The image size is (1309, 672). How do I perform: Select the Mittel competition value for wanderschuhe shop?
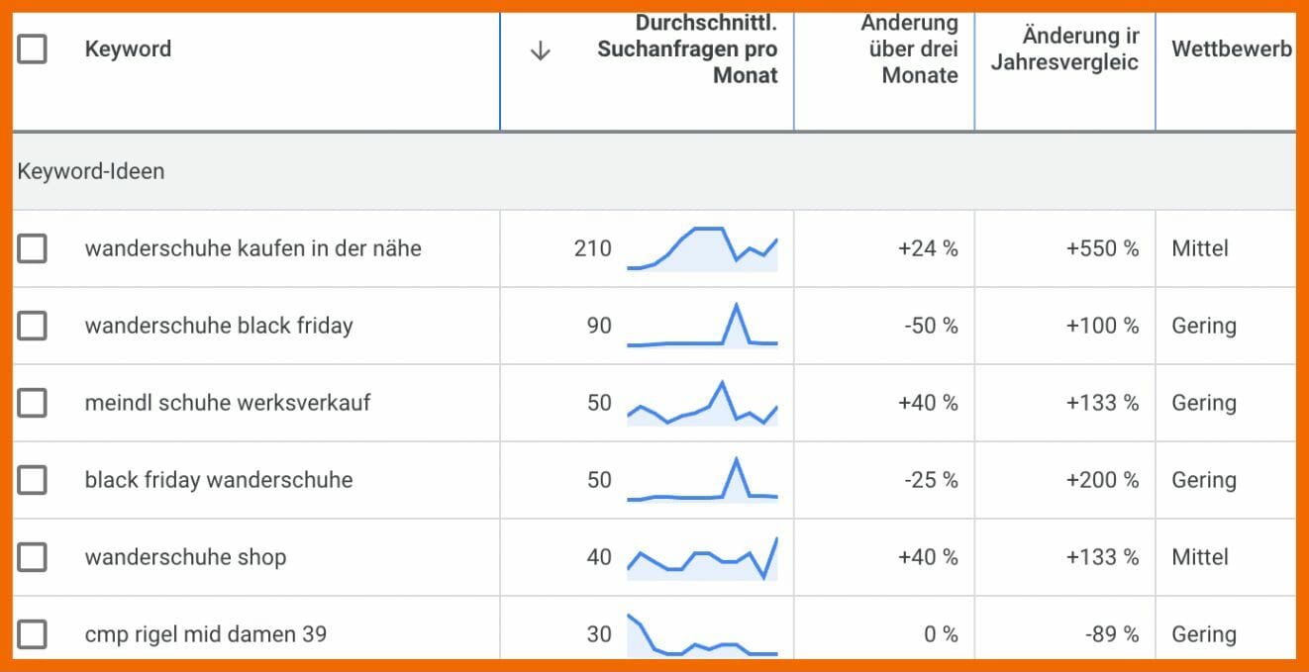coord(1200,557)
